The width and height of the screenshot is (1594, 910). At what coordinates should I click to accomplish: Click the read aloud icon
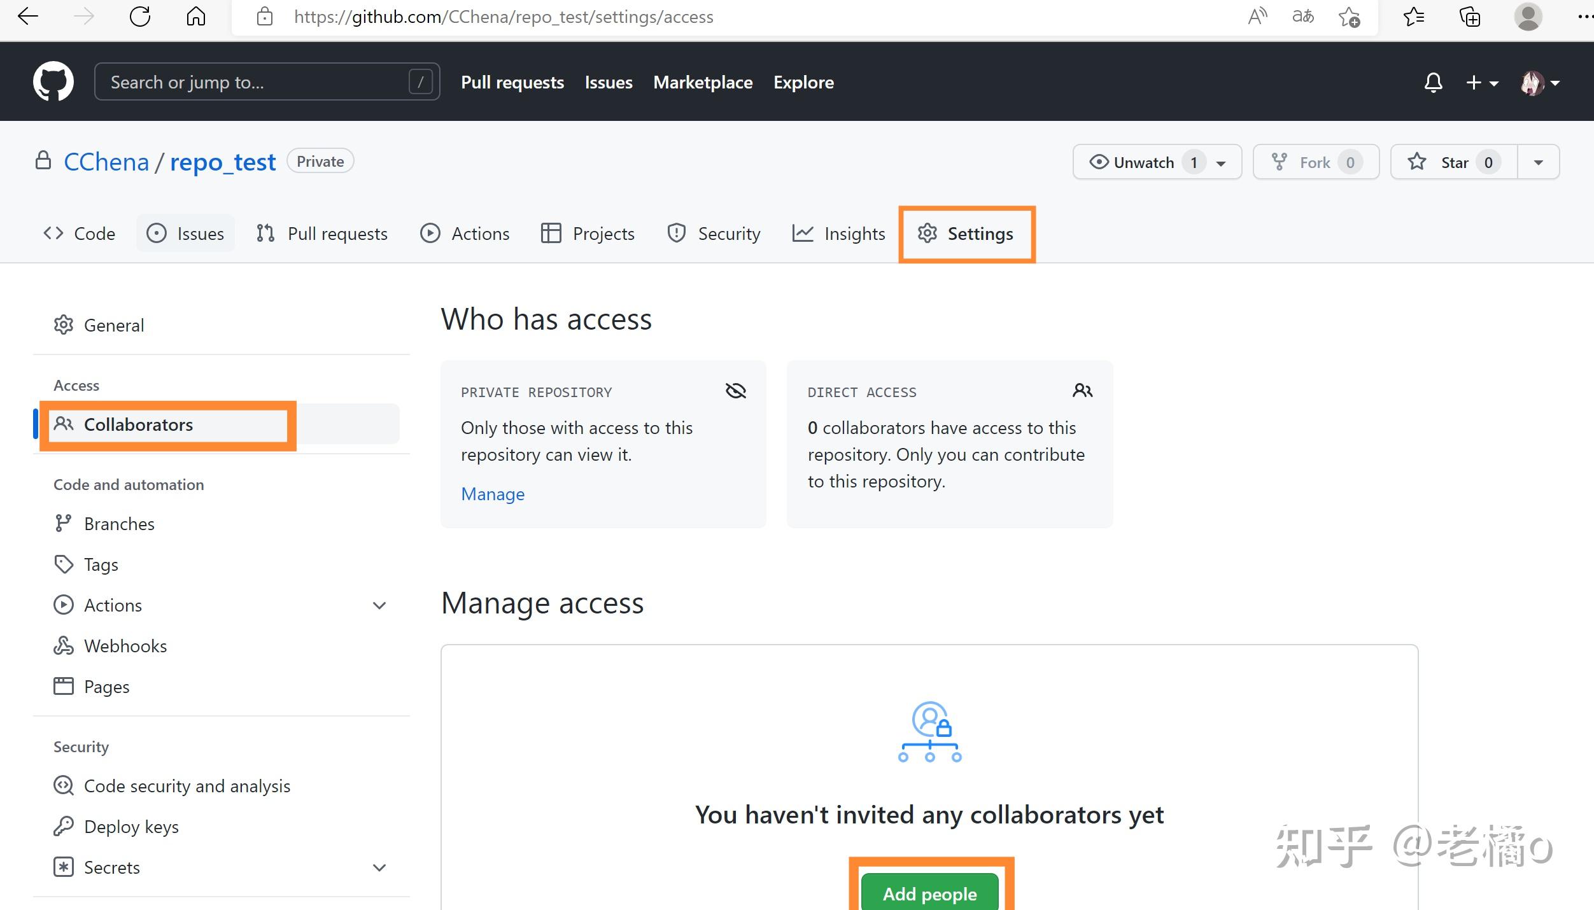1257,17
